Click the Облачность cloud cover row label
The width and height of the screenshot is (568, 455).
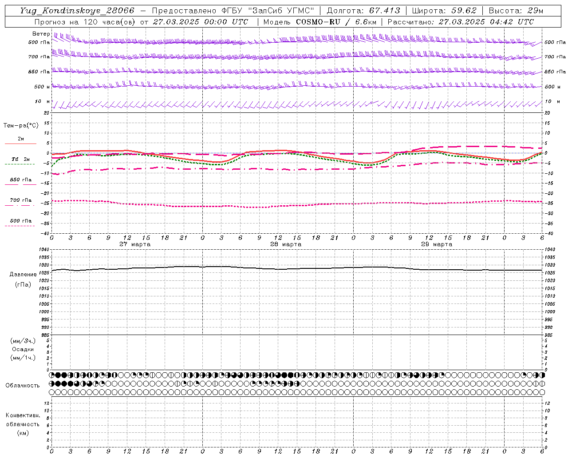pos(23,386)
